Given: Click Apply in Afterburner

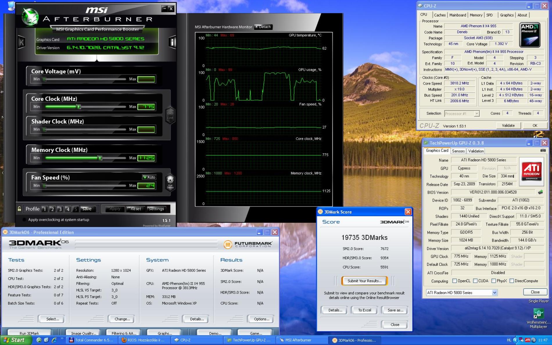Looking at the screenshot, I should (115, 209).
